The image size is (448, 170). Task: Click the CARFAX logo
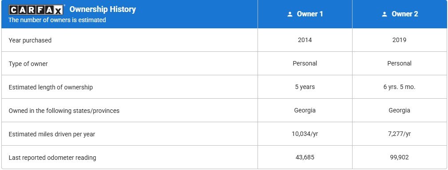coord(36,10)
